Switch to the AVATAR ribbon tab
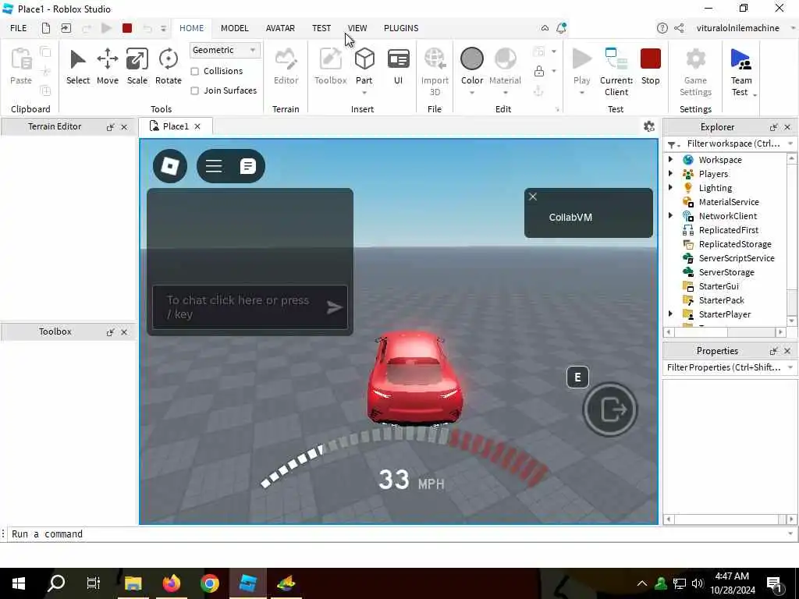This screenshot has width=799, height=599. (280, 28)
